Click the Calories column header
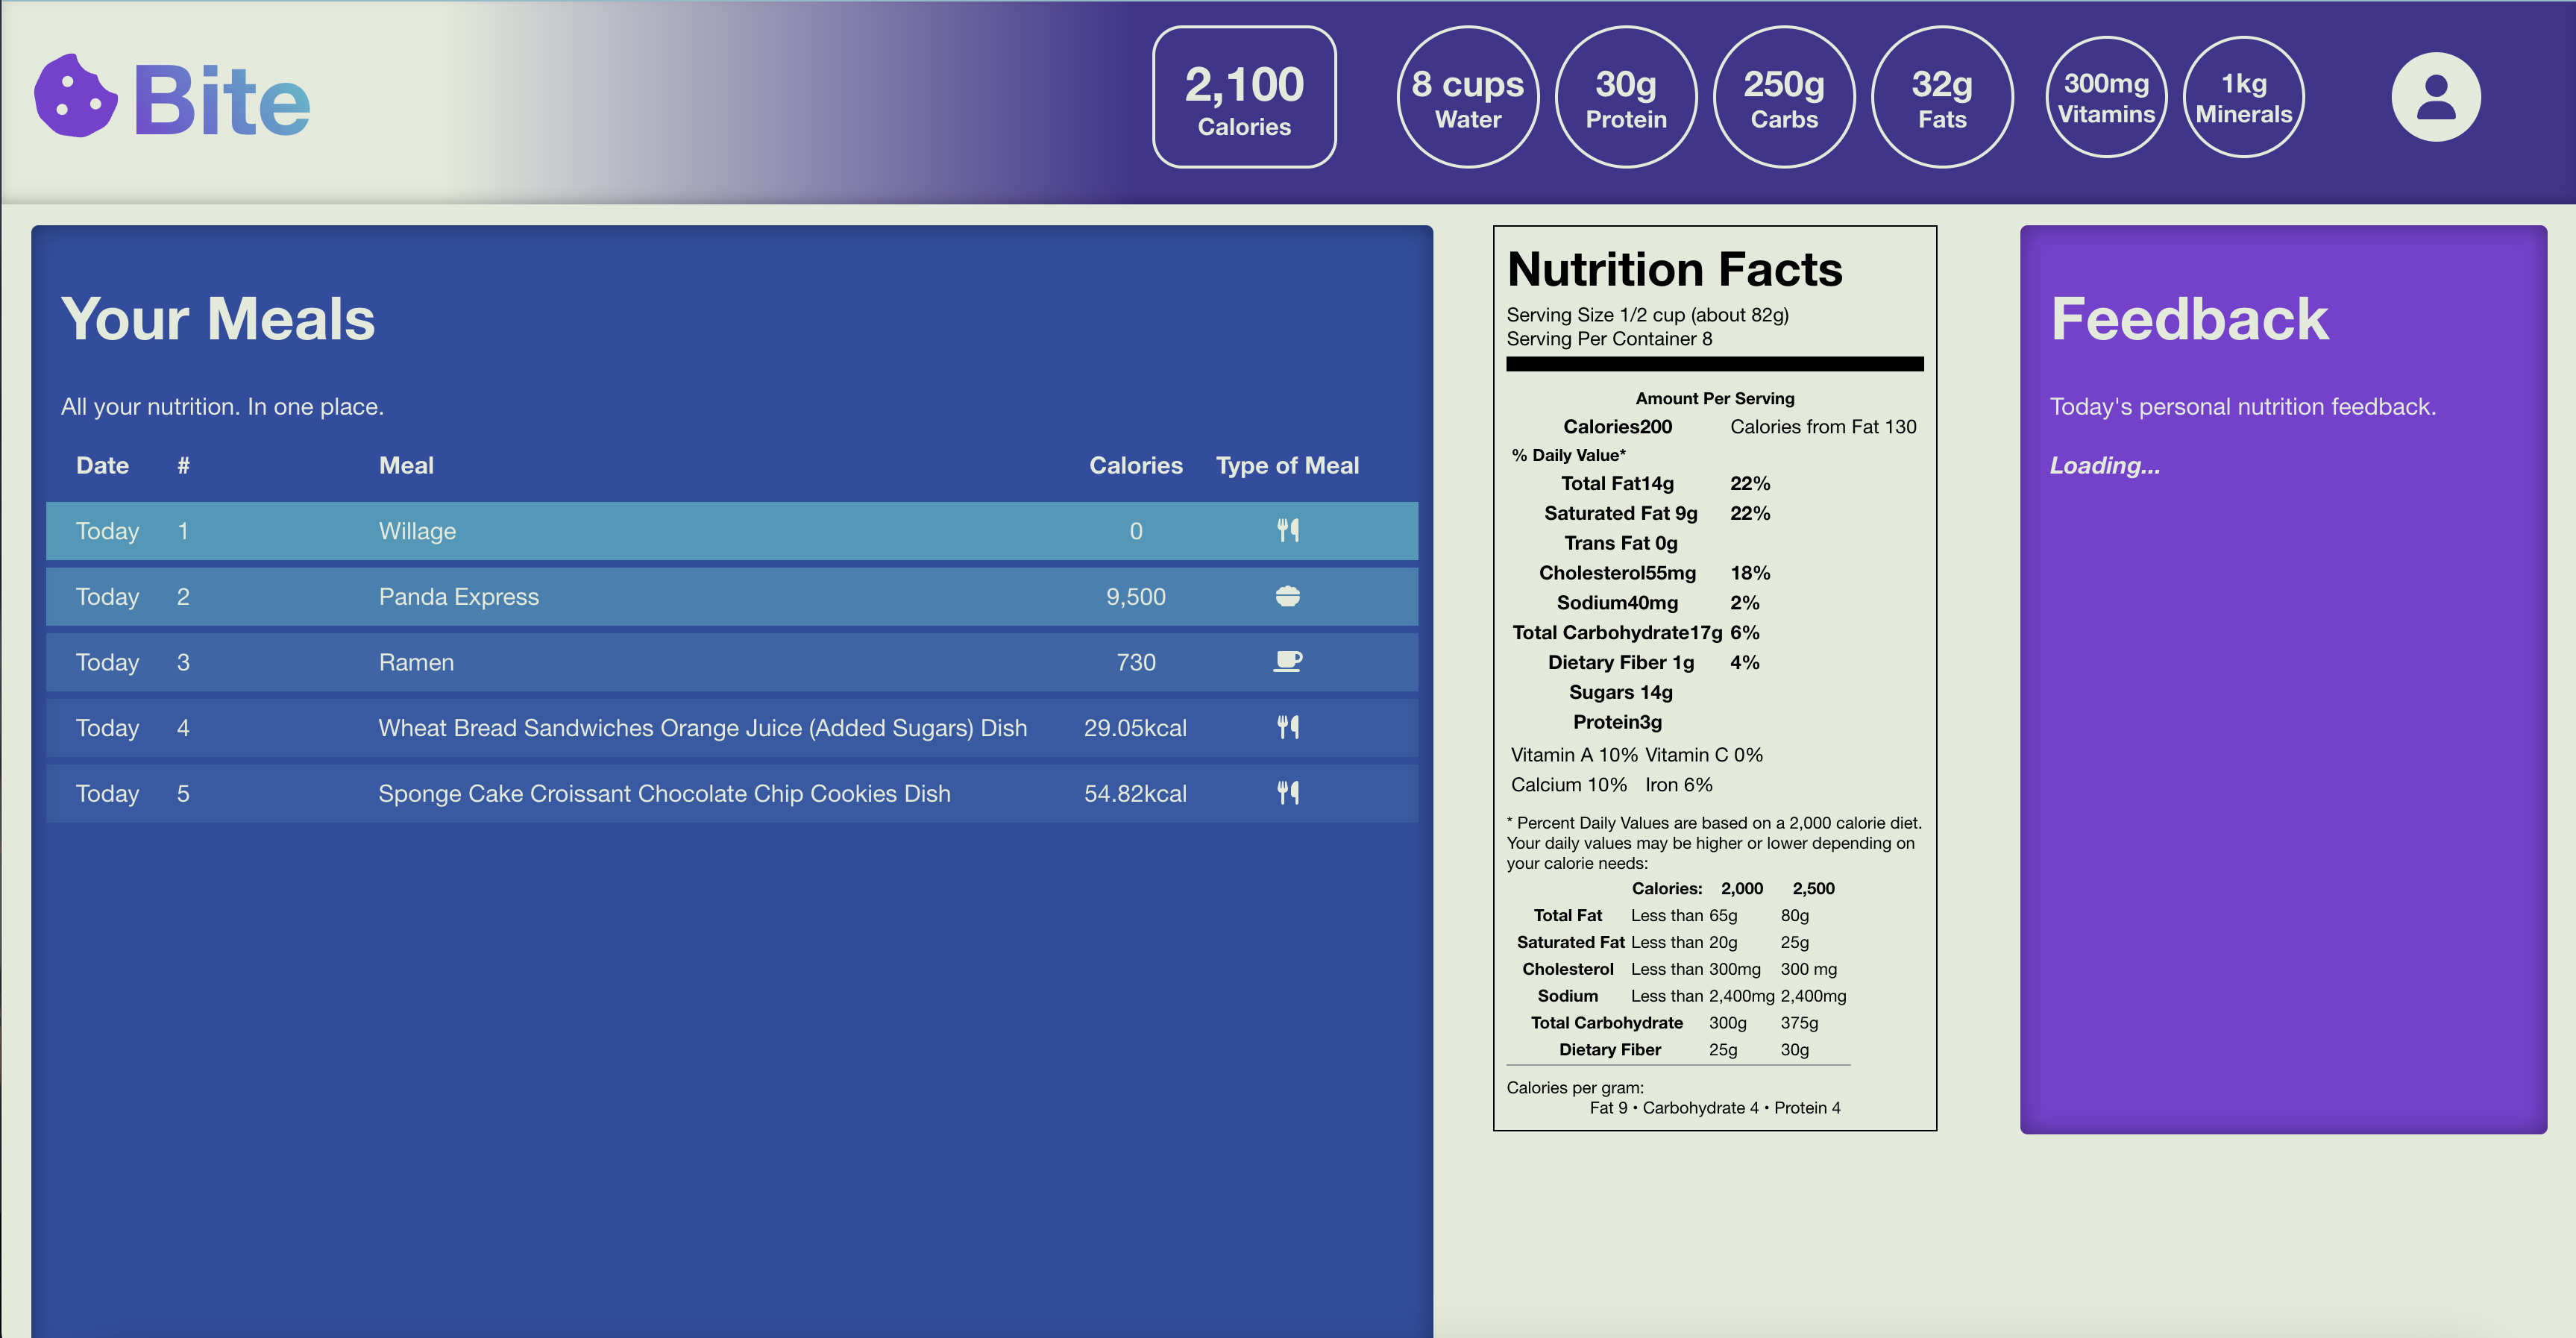2576x1338 pixels. tap(1135, 466)
